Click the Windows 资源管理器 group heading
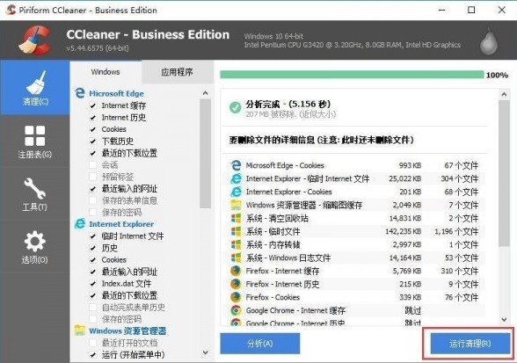517x363 pixels. (127, 330)
